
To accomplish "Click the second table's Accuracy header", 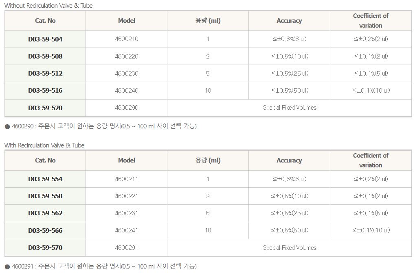I will pyautogui.click(x=289, y=160).
